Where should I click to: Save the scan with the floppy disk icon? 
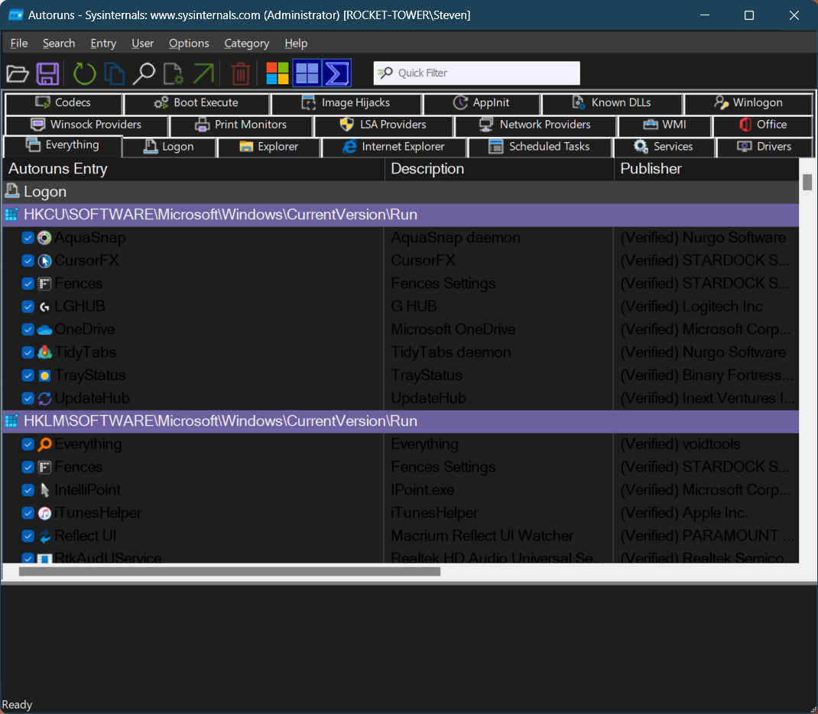click(47, 73)
